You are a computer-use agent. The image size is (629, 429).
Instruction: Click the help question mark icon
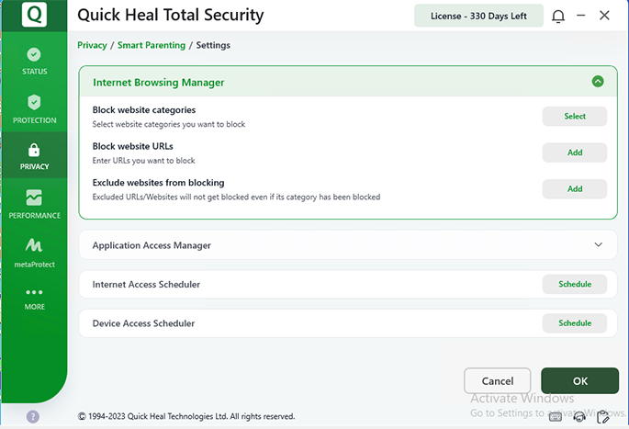click(33, 416)
